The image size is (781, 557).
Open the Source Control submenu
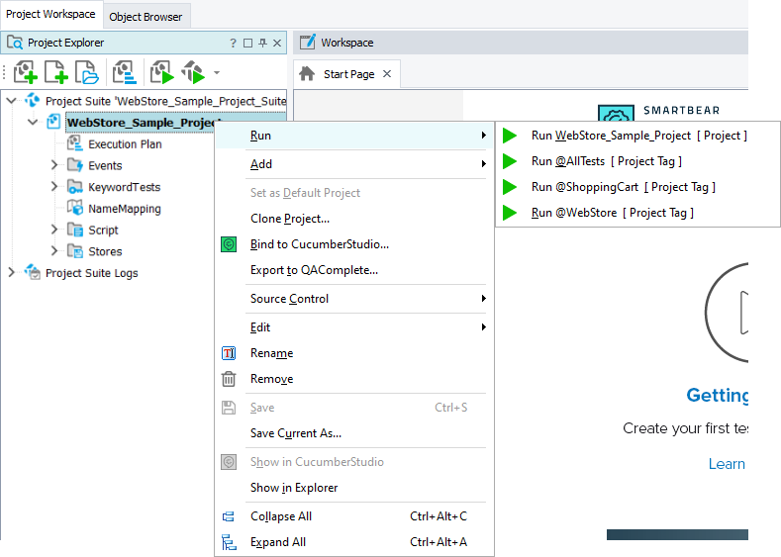click(289, 299)
